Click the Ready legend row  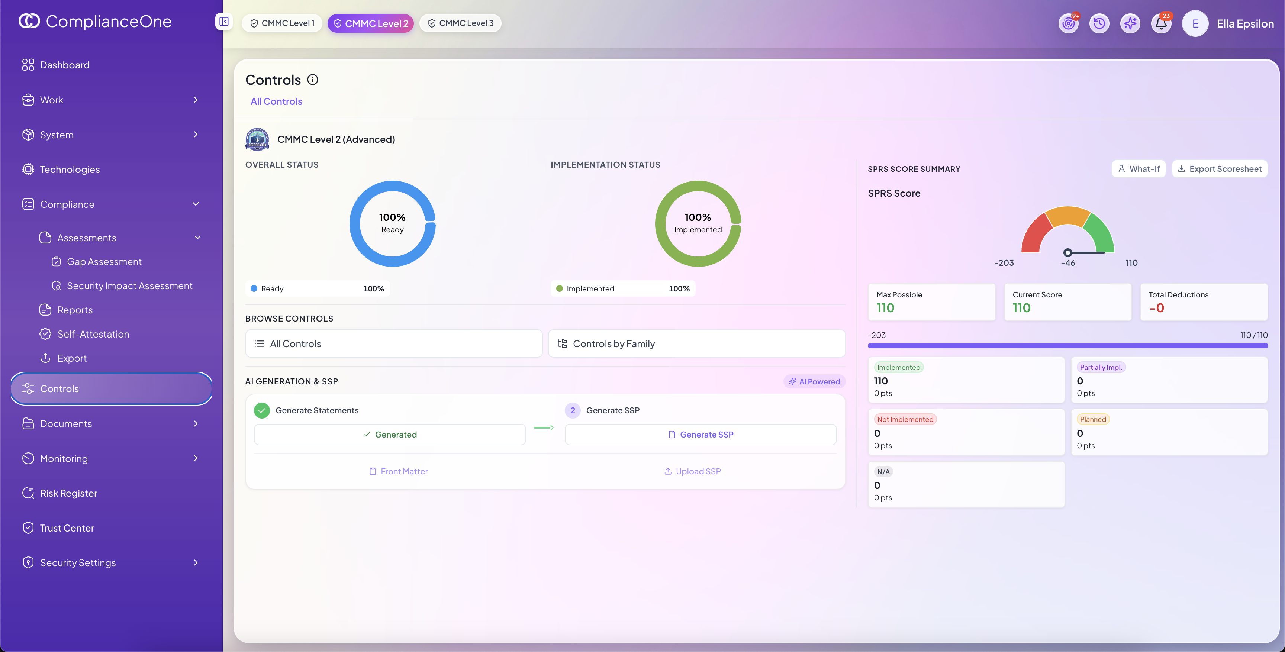click(x=318, y=288)
